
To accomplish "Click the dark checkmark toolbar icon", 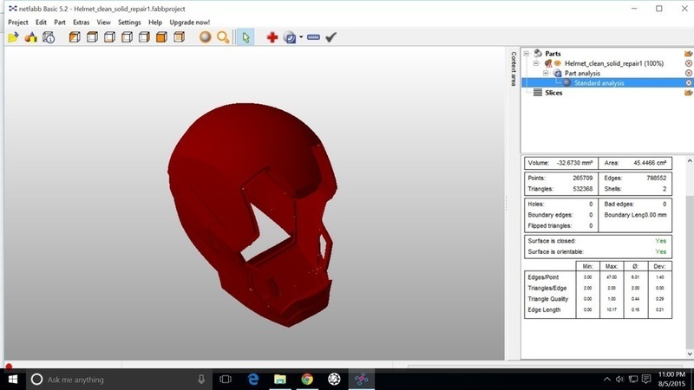I will pyautogui.click(x=331, y=37).
